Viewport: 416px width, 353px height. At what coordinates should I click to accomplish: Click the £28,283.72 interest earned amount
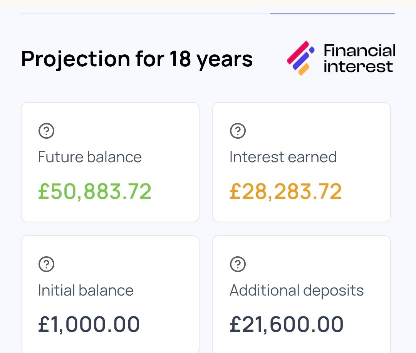pos(286,192)
